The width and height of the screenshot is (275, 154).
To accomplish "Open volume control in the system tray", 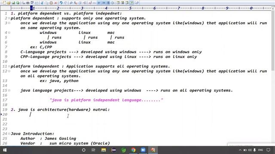I will click(x=250, y=150).
